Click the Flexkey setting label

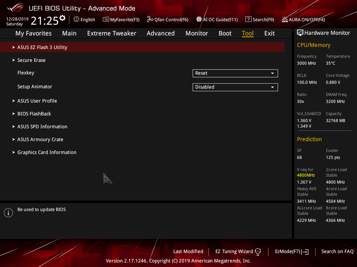point(26,73)
